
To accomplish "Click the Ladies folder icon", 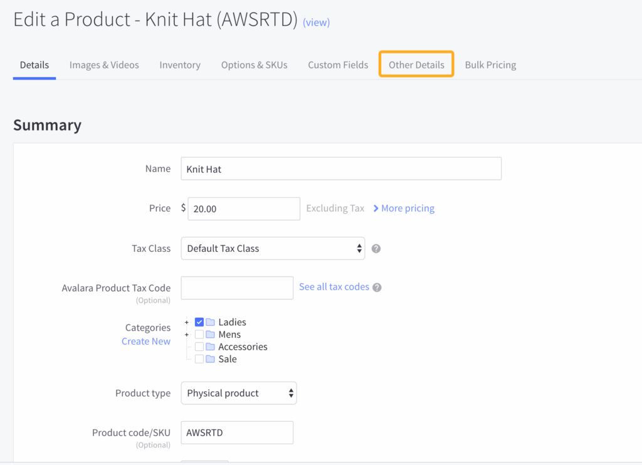I will [x=210, y=322].
